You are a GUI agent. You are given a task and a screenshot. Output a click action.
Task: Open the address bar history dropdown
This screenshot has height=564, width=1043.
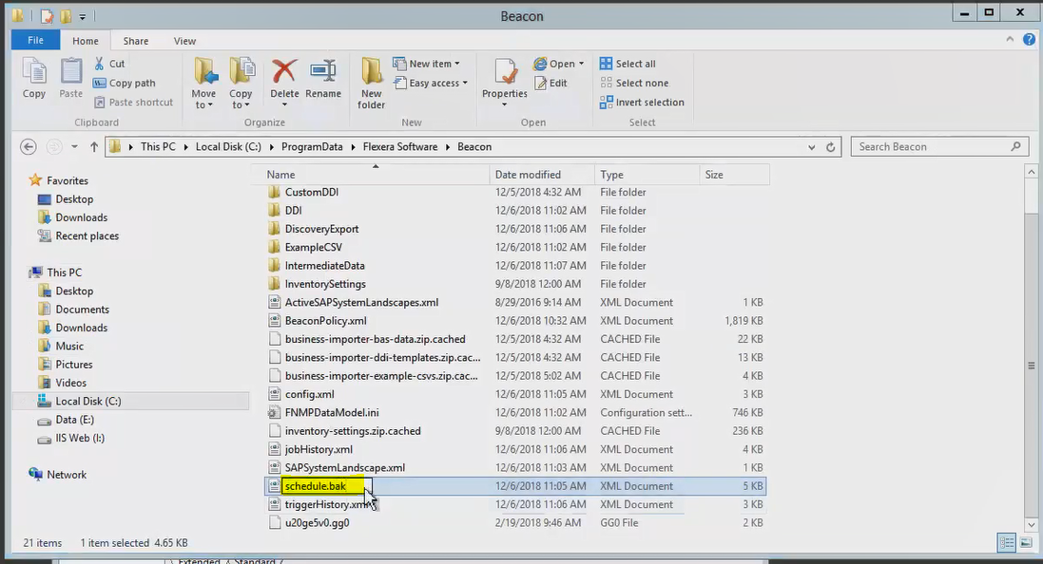[812, 147]
